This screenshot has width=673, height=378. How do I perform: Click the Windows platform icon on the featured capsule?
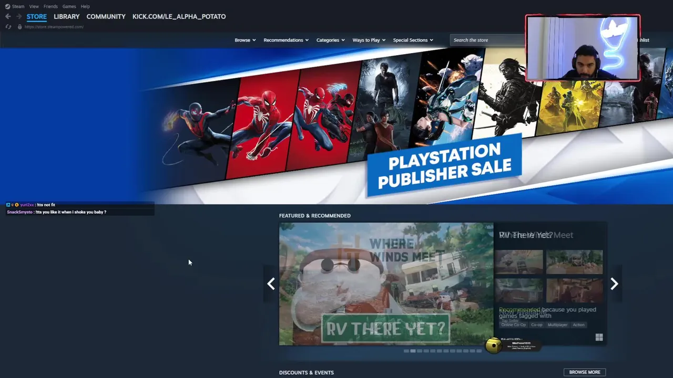click(x=599, y=338)
